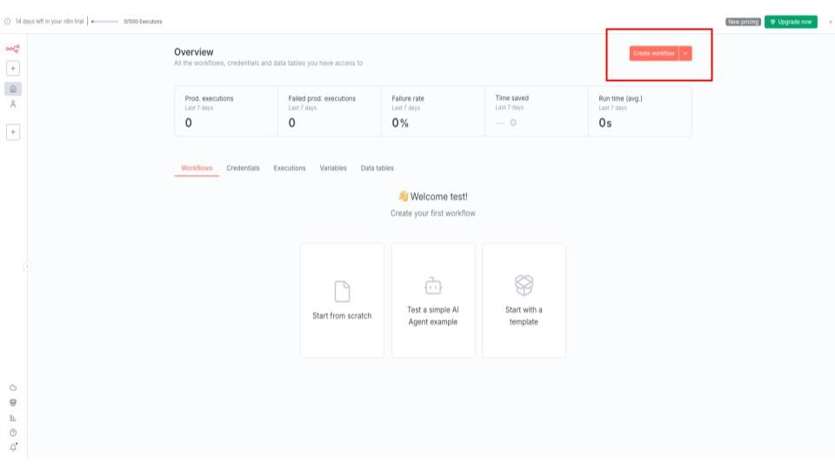Select the Data tables tab
835x470 pixels.
(x=377, y=168)
